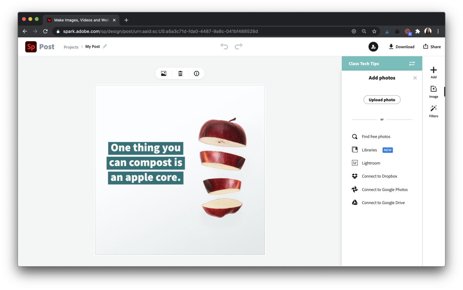Open the Add plus tool in sidebar

click(x=433, y=72)
